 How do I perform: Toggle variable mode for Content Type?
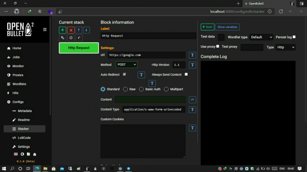(192, 110)
